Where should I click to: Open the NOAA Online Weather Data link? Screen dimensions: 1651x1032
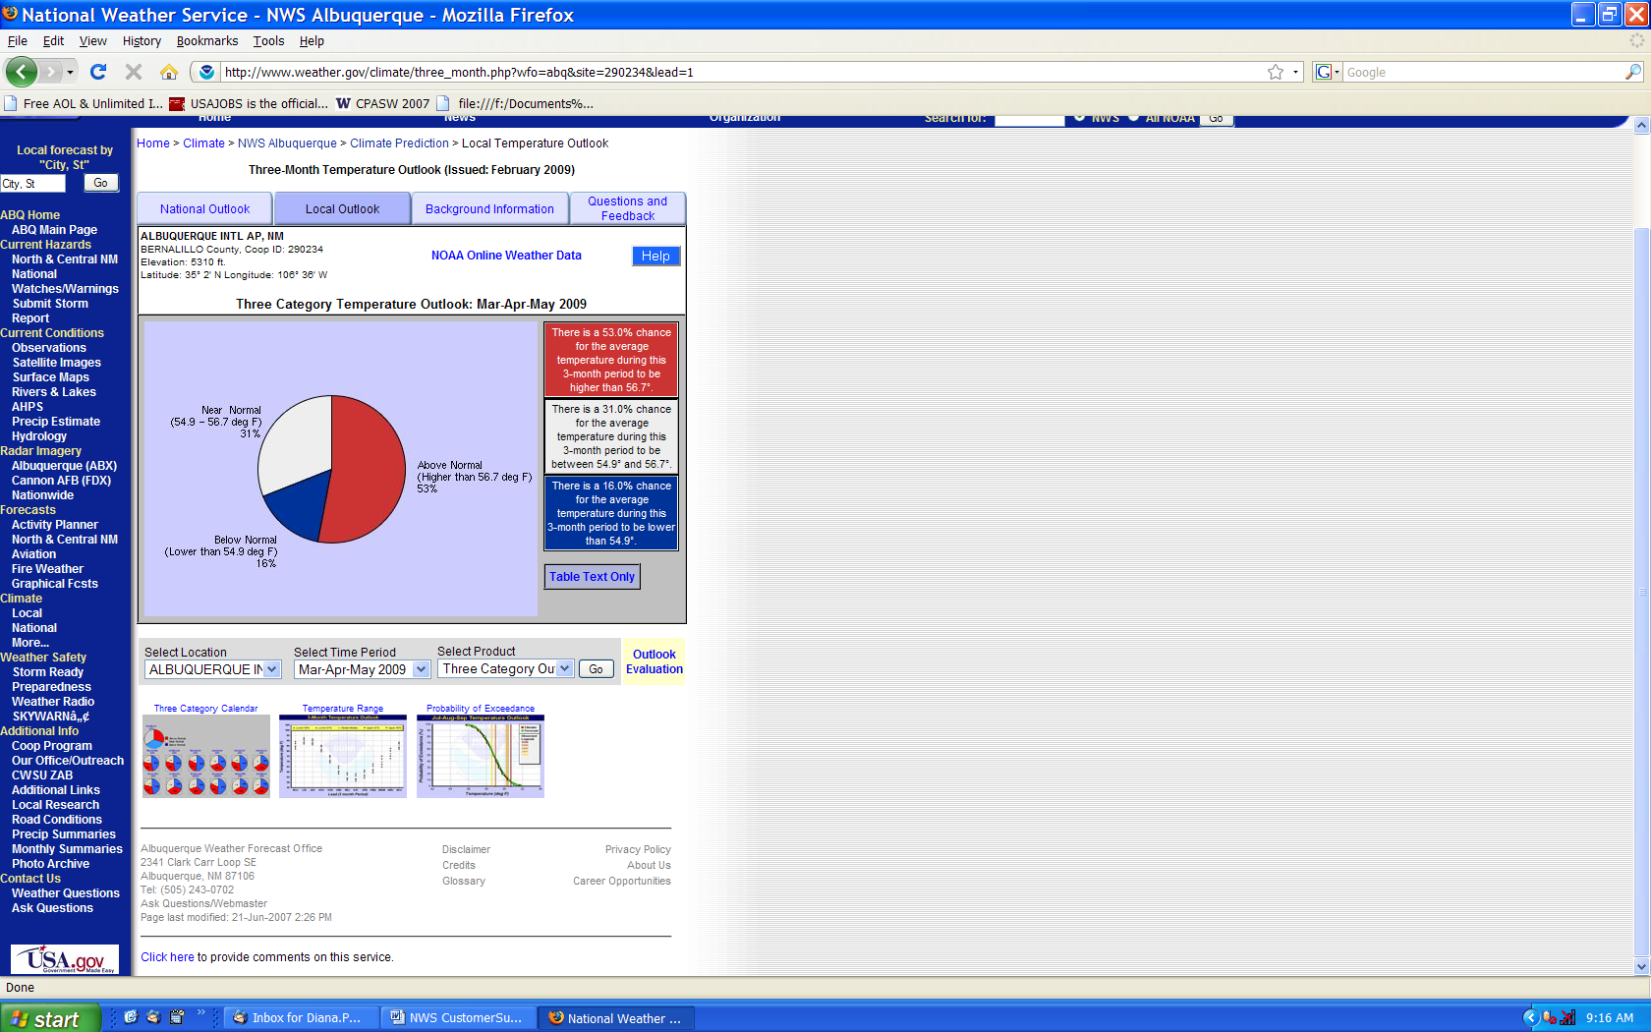tap(506, 256)
